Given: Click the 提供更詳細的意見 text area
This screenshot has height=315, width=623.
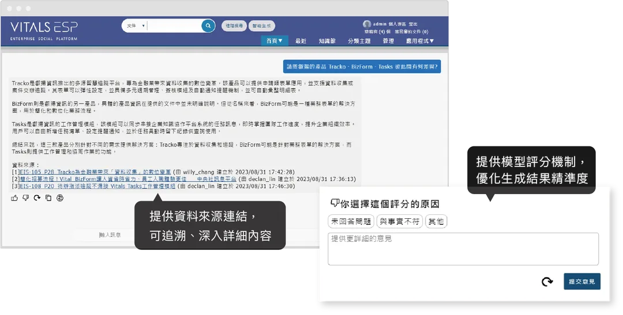Looking at the screenshot, I should click(x=463, y=249).
